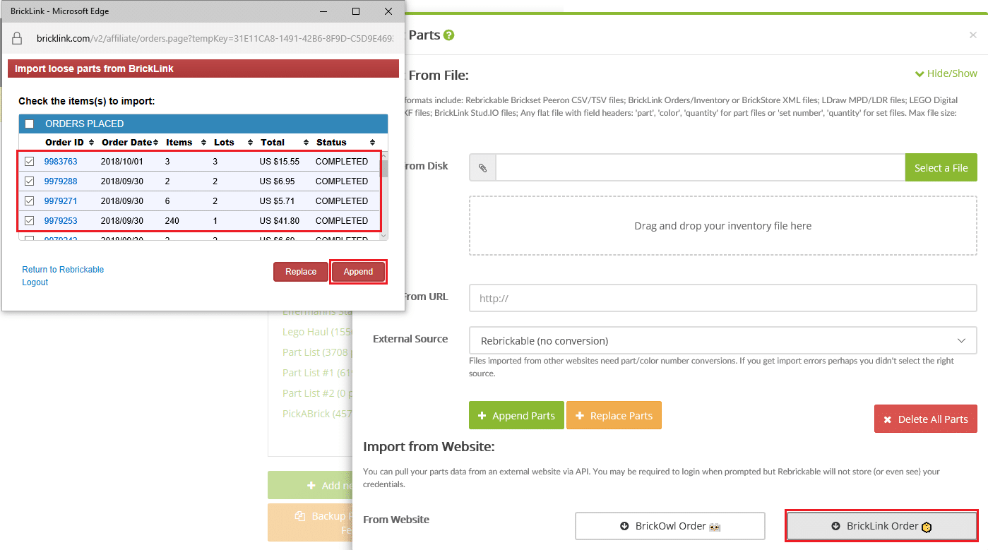This screenshot has width=988, height=550.
Task: Open Part List #2 in background page
Action: [317, 393]
